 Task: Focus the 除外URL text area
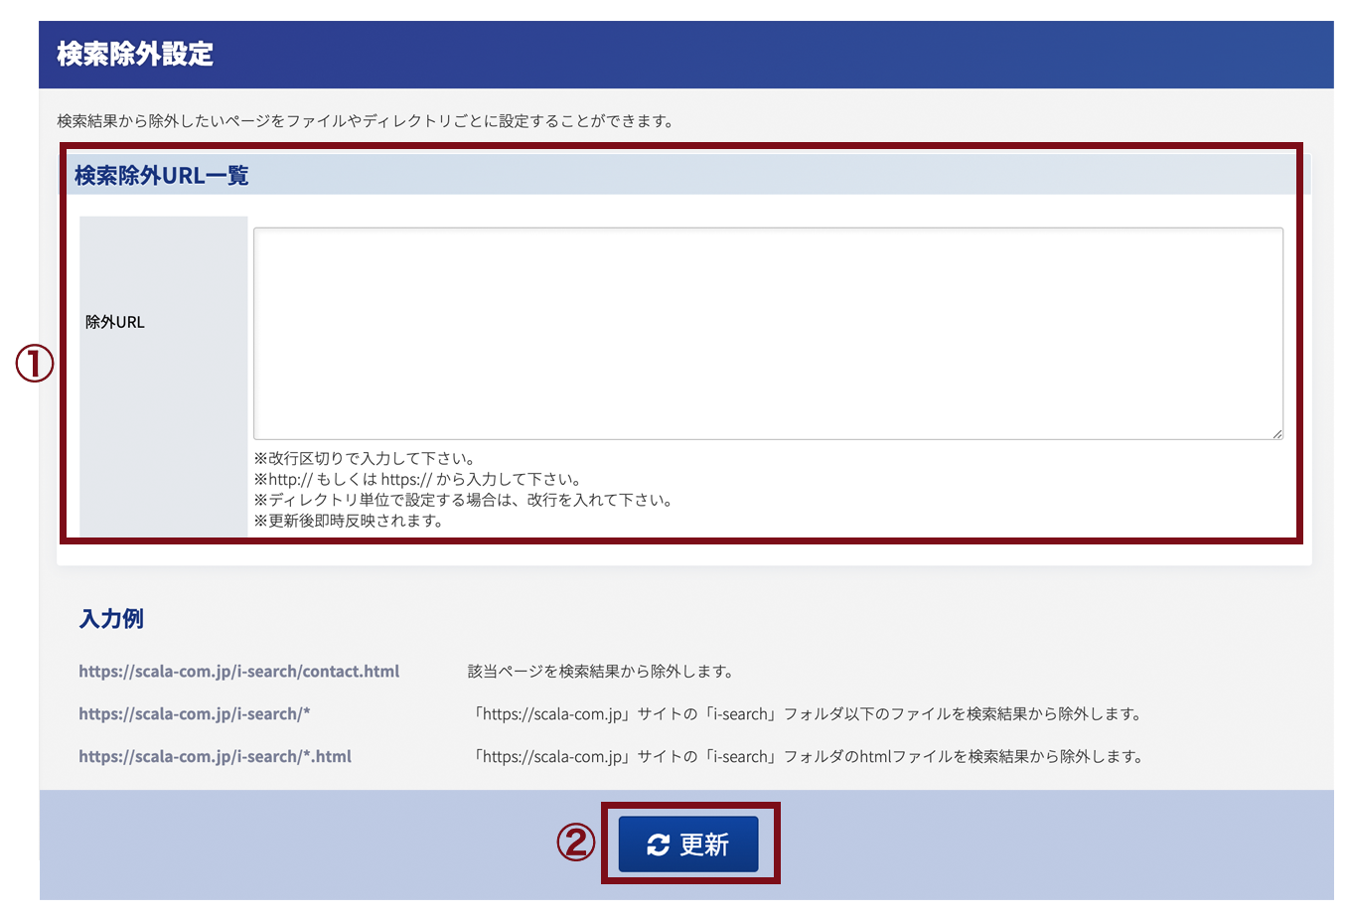768,334
